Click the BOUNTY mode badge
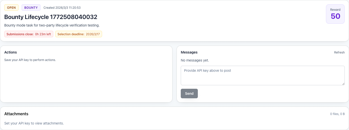Screen dimensions: 349x130 pyautogui.click(x=31, y=8)
